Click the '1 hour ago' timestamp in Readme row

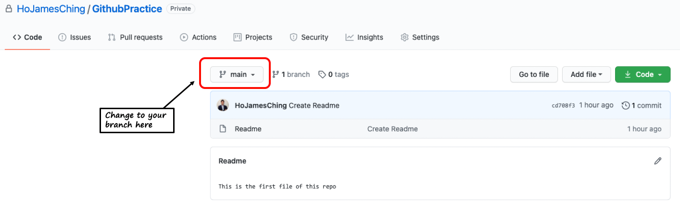coord(644,129)
